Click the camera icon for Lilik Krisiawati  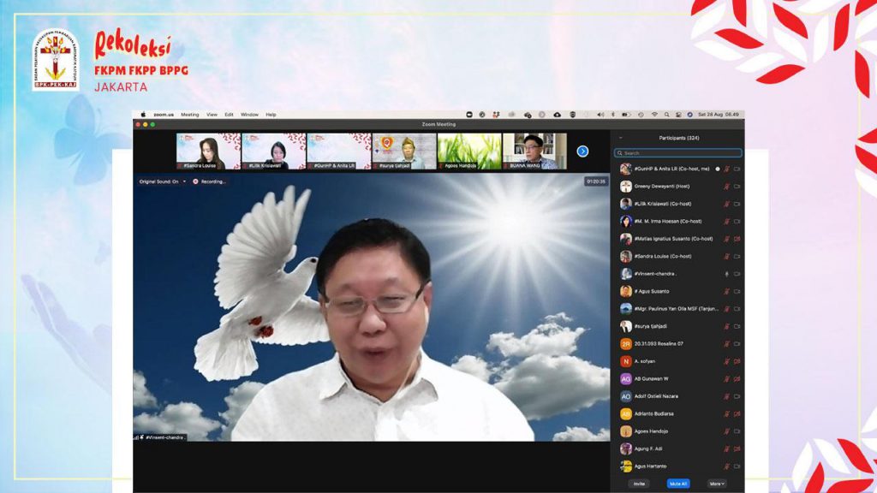coord(737,204)
